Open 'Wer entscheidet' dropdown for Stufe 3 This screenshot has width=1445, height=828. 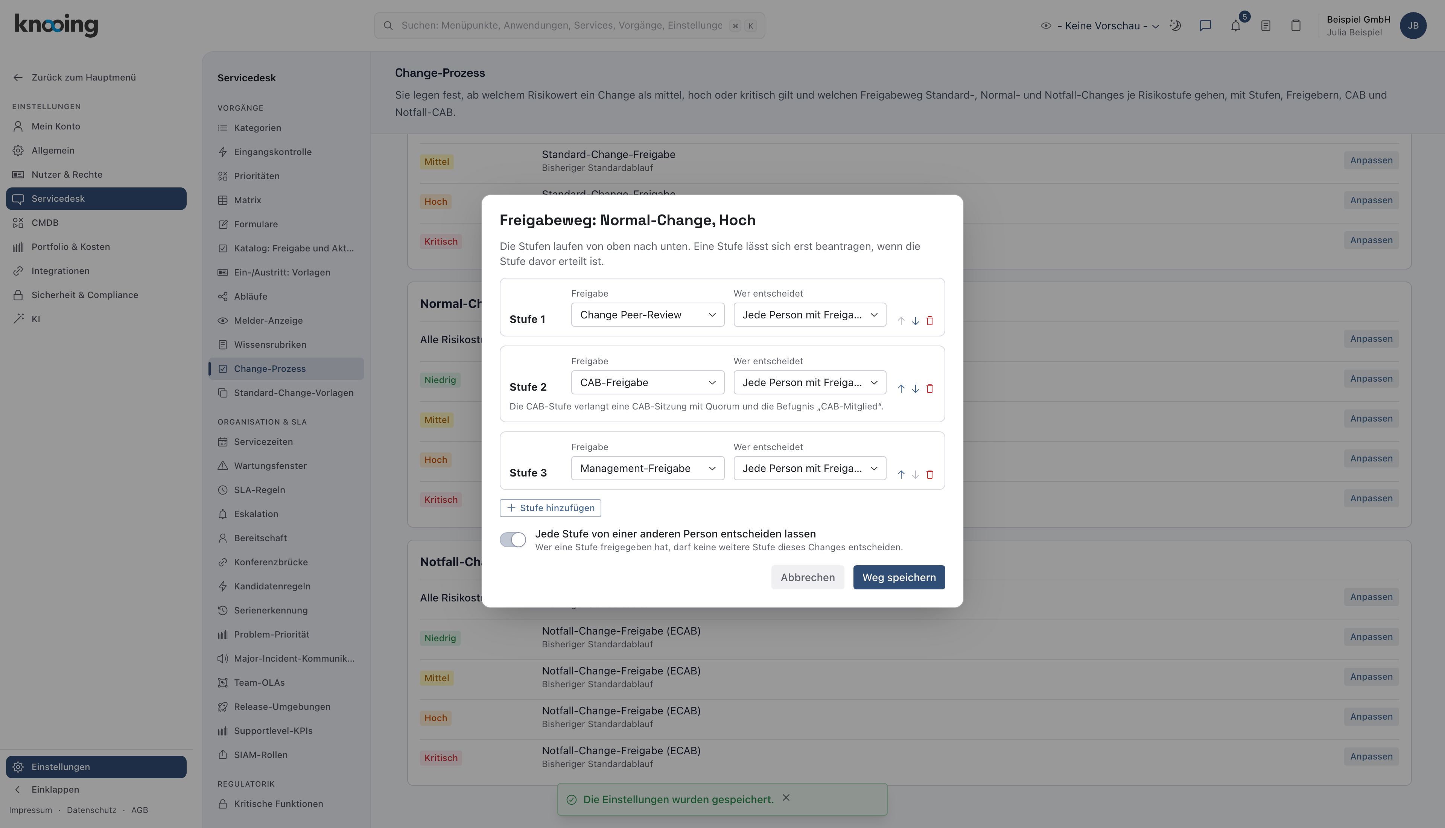click(809, 468)
